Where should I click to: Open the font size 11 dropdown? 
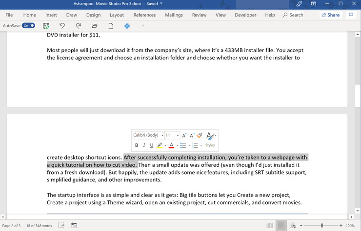pyautogui.click(x=178, y=135)
